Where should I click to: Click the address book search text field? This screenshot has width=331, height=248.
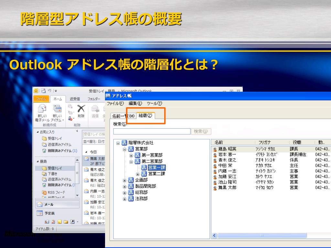click(x=152, y=131)
